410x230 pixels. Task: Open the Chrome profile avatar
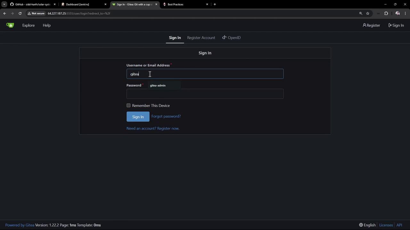click(398, 13)
